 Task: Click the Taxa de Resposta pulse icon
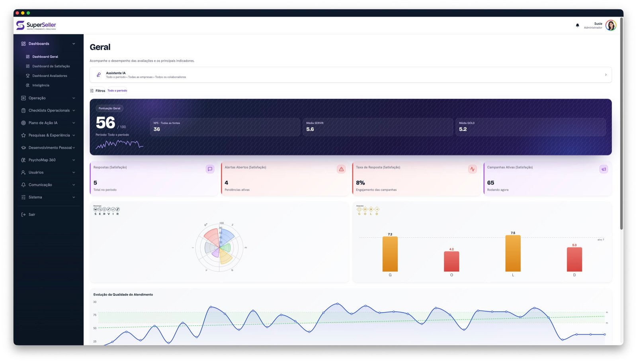[x=472, y=169]
